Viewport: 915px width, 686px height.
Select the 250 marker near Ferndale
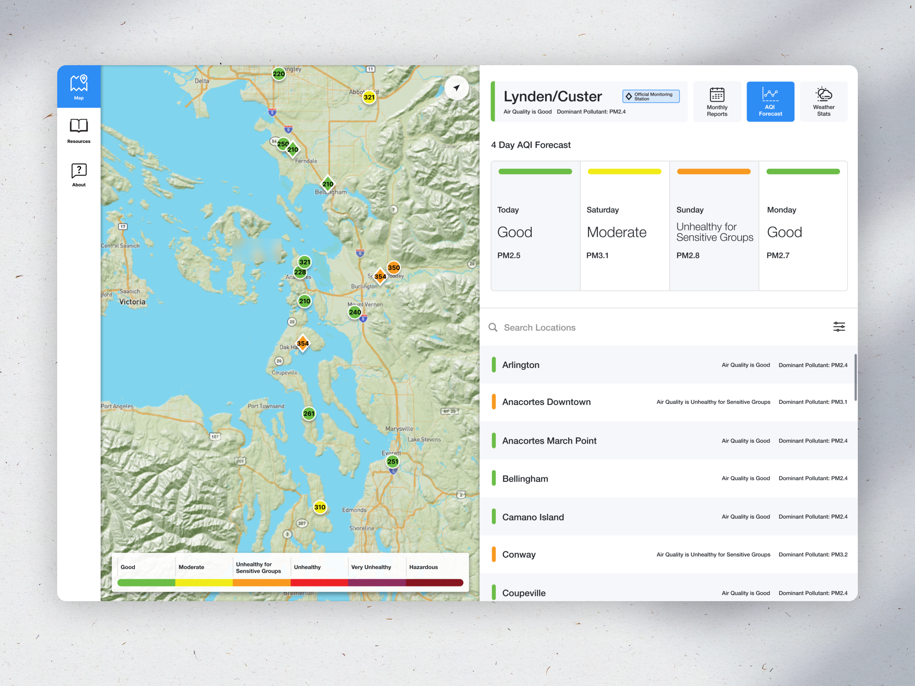[282, 144]
